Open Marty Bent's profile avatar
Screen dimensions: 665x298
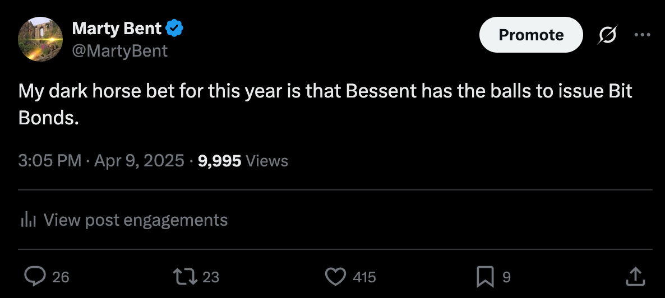coord(40,39)
